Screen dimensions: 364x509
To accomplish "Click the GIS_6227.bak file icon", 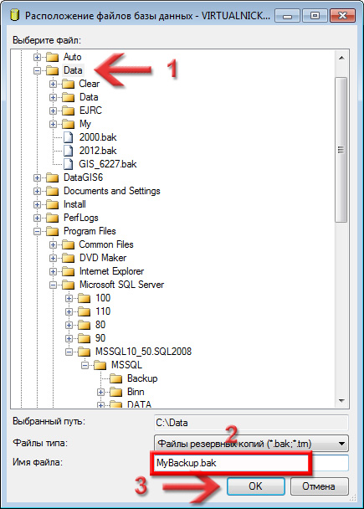I will tap(68, 164).
